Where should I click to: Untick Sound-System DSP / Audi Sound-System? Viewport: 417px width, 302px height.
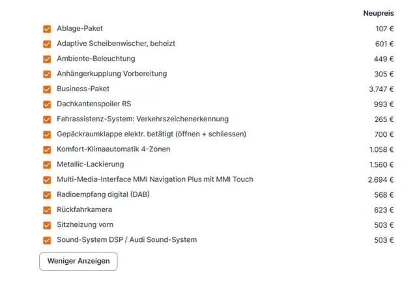pyautogui.click(x=47, y=240)
